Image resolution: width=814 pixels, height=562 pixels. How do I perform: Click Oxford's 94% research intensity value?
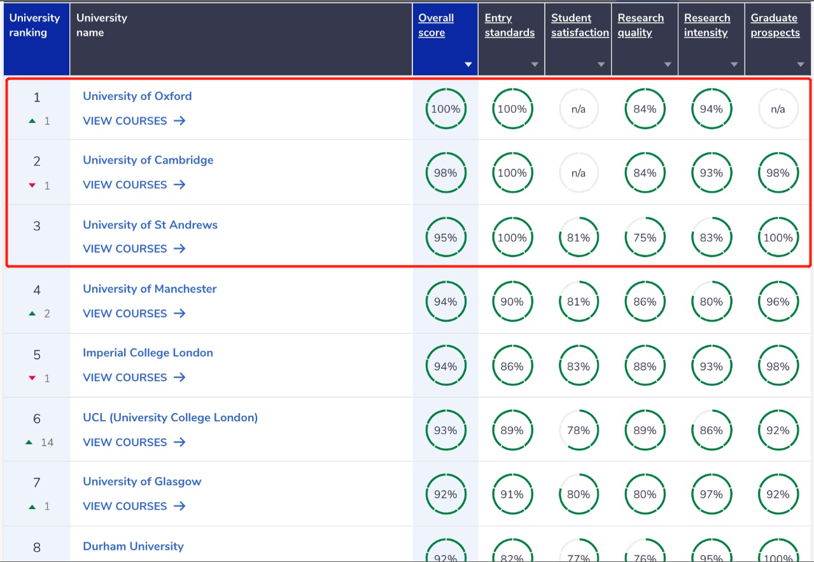pos(712,109)
